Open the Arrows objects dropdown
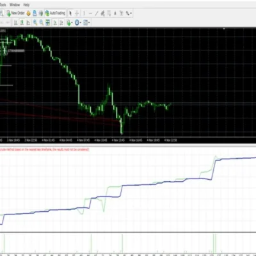 [129, 13]
